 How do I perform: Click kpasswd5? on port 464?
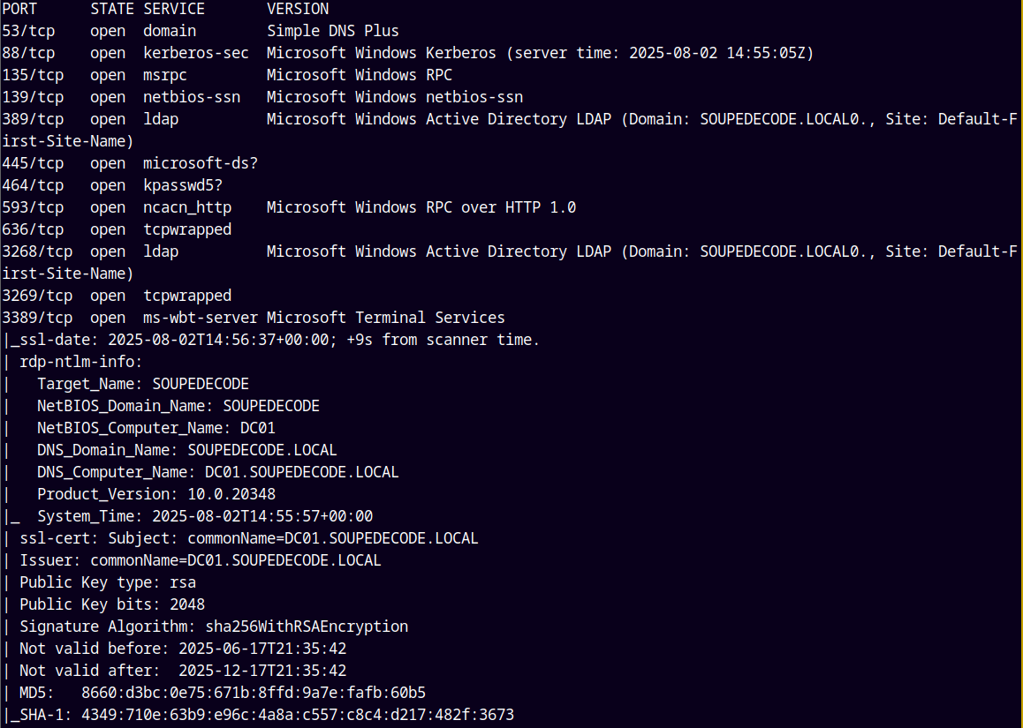click(183, 185)
